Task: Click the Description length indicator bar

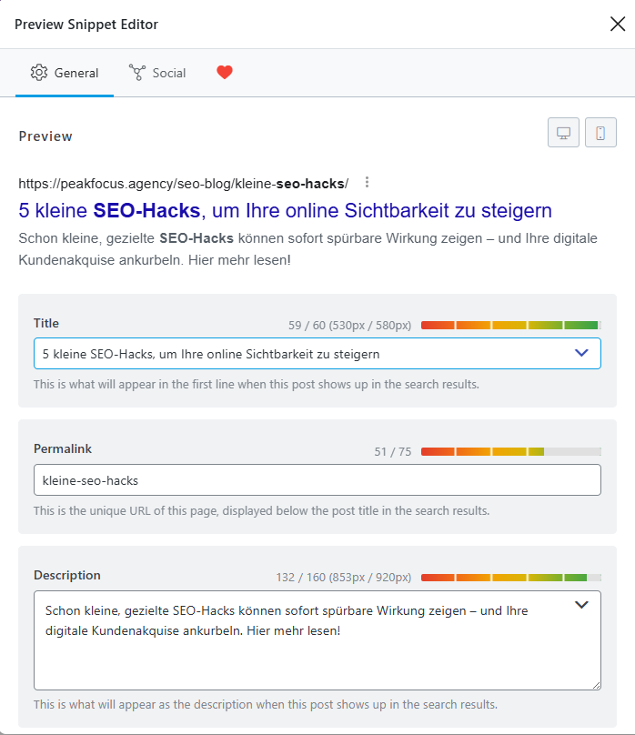Action: coord(512,577)
